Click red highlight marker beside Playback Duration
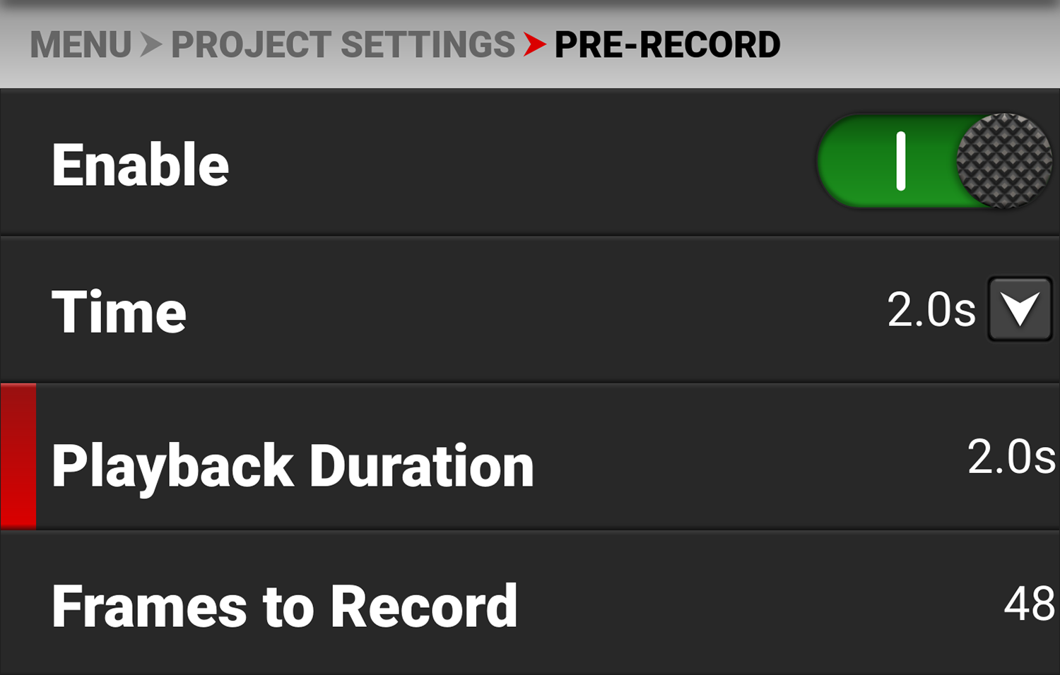This screenshot has height=675, width=1060. coord(18,457)
